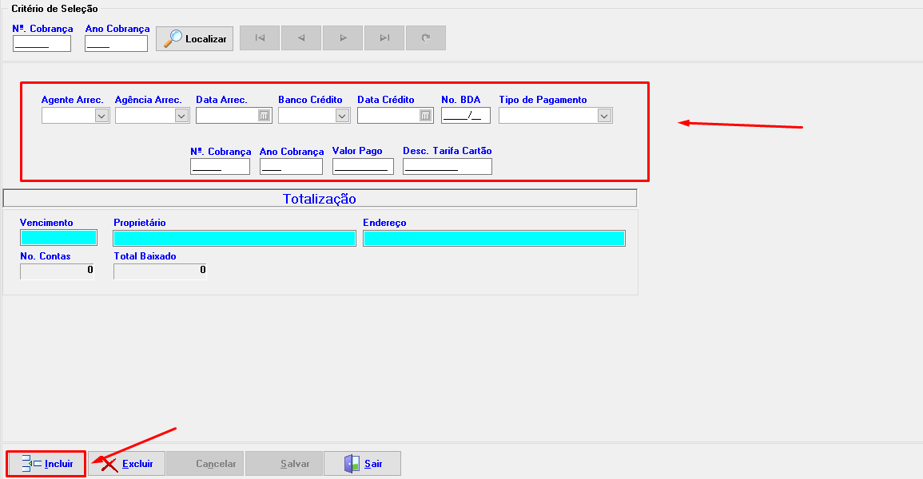
Task: Click Nº. Cobrança field in Critério de Seleção
Action: (x=42, y=43)
